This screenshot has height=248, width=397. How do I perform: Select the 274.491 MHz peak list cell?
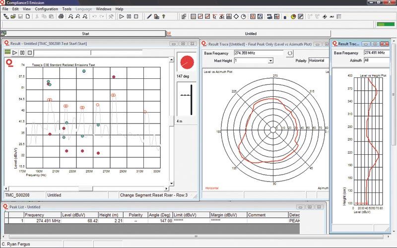[x=43, y=221]
